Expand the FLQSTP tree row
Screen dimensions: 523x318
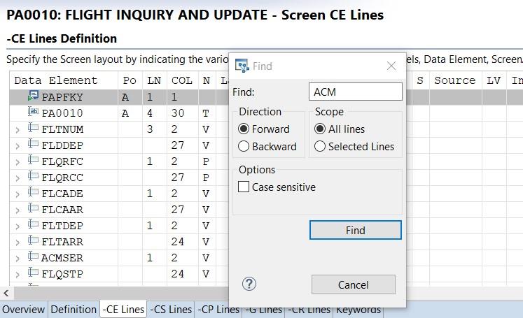click(18, 275)
